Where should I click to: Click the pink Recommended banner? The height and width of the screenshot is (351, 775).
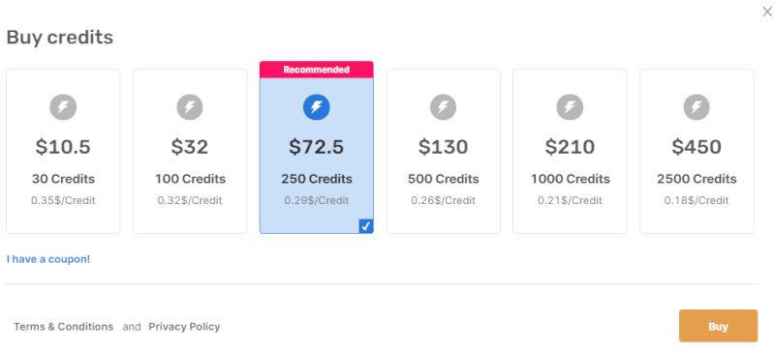point(317,70)
